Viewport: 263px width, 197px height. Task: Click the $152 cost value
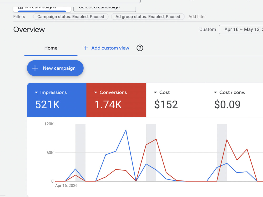[x=166, y=104]
